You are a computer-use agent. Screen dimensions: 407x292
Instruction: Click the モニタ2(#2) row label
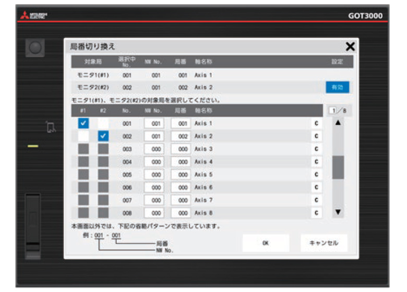click(93, 87)
